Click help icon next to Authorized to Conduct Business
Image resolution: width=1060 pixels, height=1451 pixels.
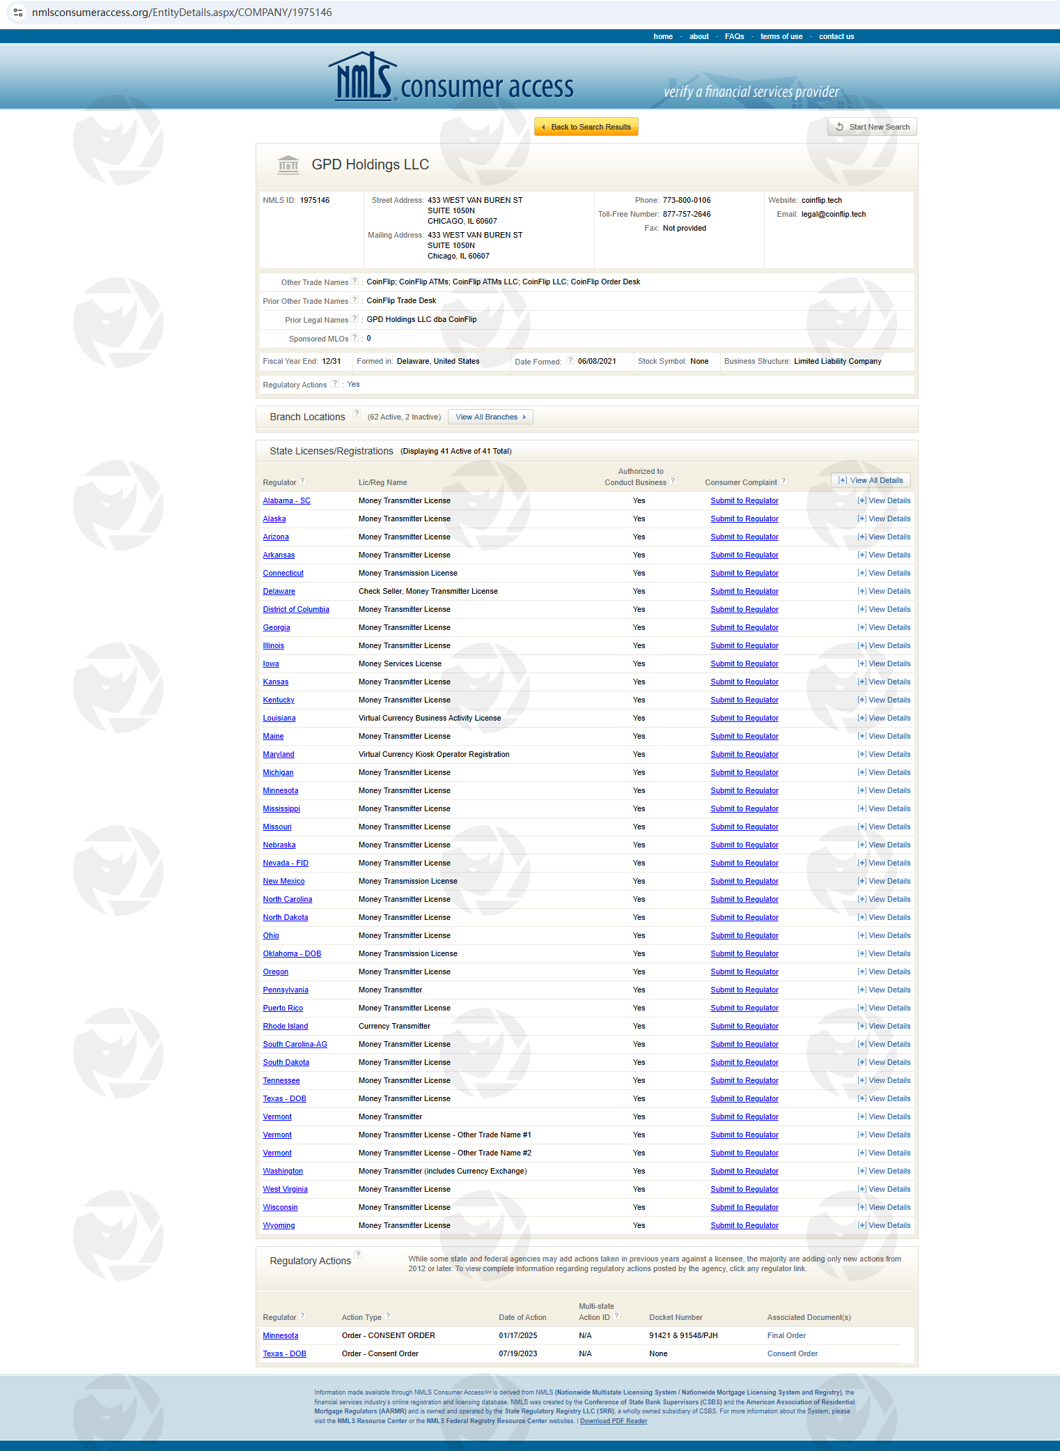tap(673, 482)
